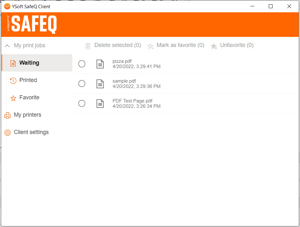The image size is (300, 227).
Task: Select the radio button for pizza.pdf
Action: tap(82, 64)
